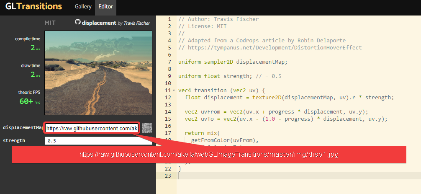Switch to the Editor tab
The image size is (421, 194).
click(105, 7)
